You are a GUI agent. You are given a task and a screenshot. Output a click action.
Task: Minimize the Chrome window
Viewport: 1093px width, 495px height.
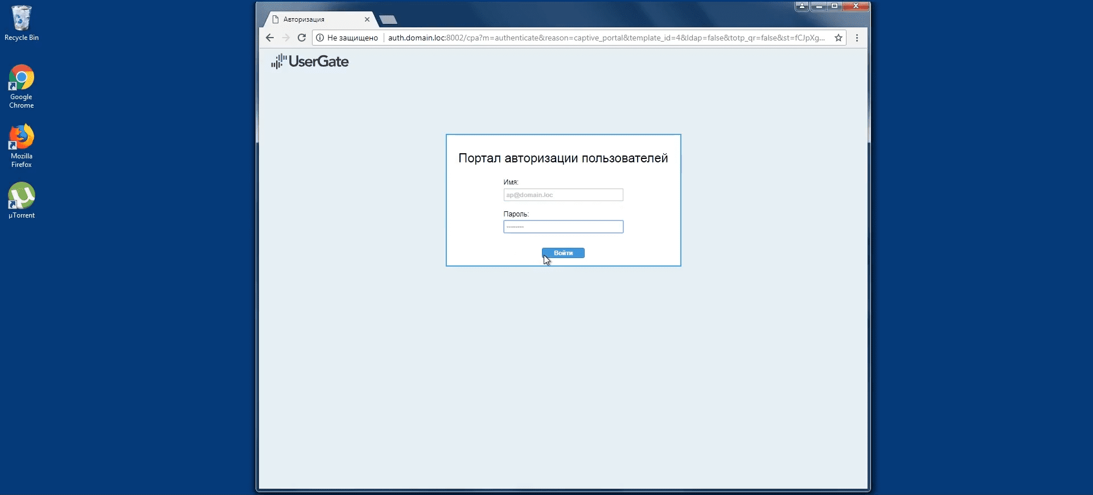tap(819, 6)
